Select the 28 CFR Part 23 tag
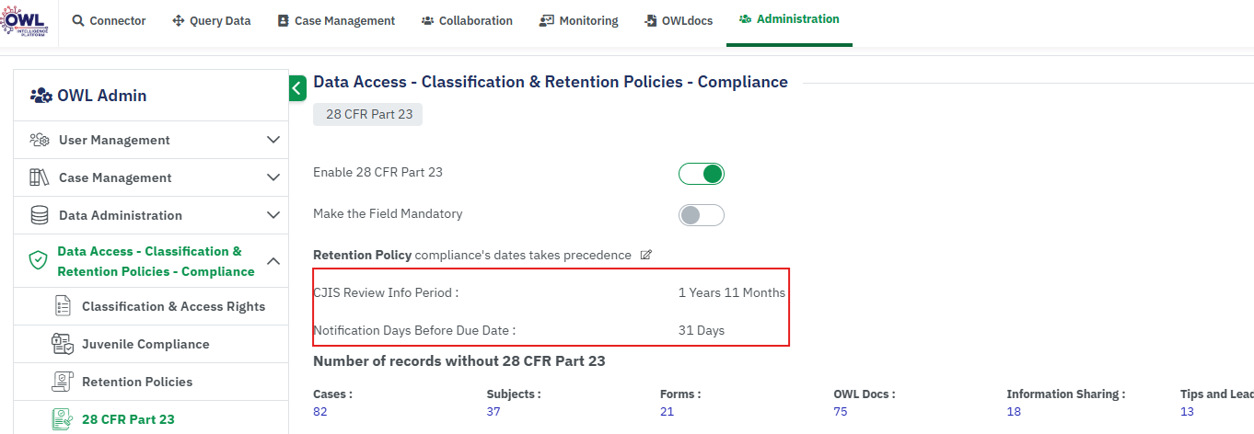Image resolution: width=1254 pixels, height=434 pixels. tap(367, 114)
